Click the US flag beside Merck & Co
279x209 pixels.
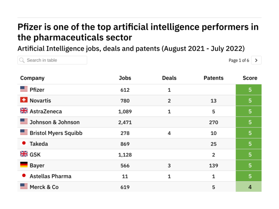(x=24, y=187)
